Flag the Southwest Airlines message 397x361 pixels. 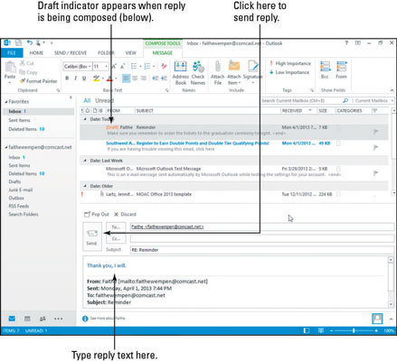(x=375, y=147)
